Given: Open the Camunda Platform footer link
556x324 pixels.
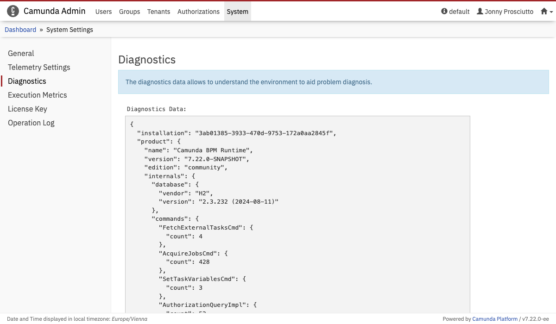Looking at the screenshot, I should pos(495,319).
